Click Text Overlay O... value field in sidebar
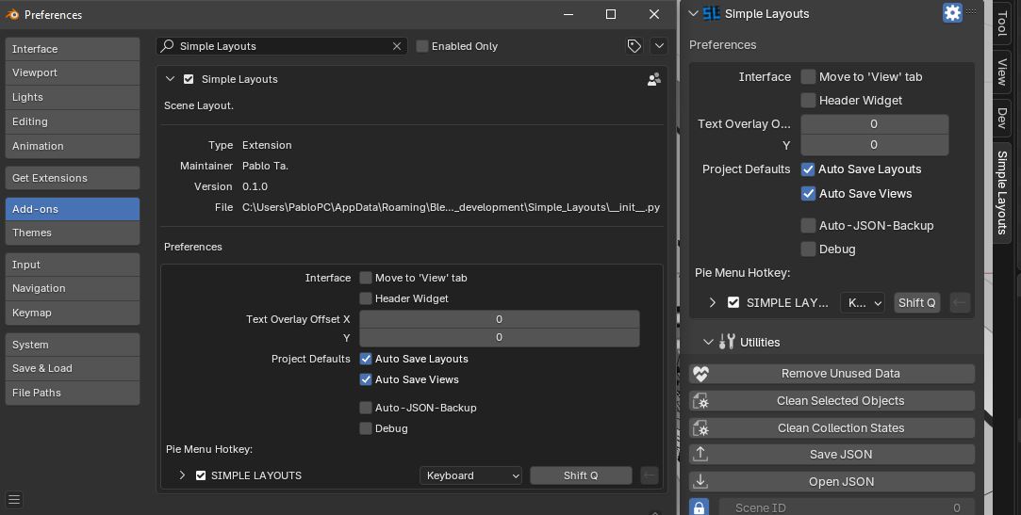Image resolution: width=1021 pixels, height=515 pixels. (875, 124)
